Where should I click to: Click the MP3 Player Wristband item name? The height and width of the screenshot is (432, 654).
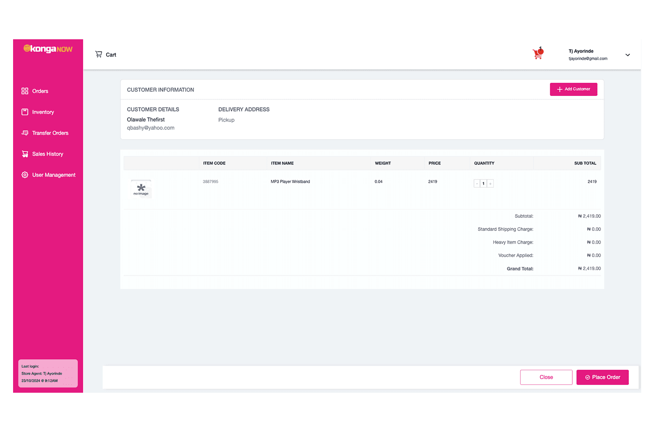(290, 182)
